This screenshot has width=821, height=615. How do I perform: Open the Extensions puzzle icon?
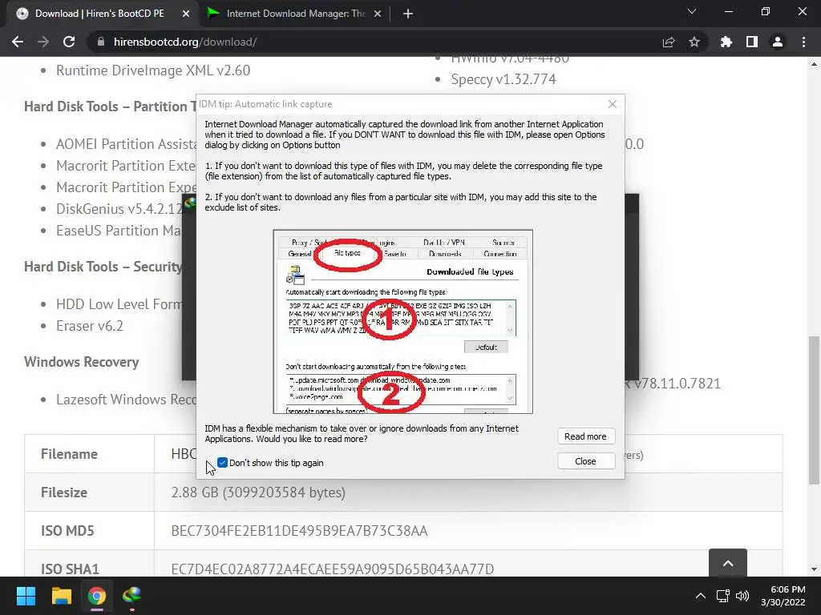click(x=726, y=42)
